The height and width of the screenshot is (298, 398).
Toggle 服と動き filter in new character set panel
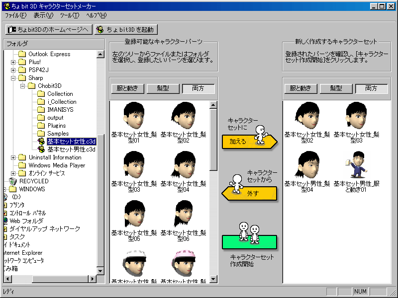click(301, 88)
